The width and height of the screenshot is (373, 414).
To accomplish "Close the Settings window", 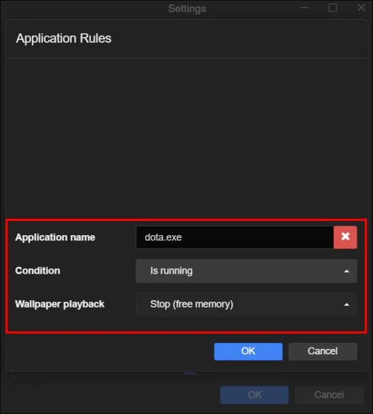I will (x=361, y=7).
